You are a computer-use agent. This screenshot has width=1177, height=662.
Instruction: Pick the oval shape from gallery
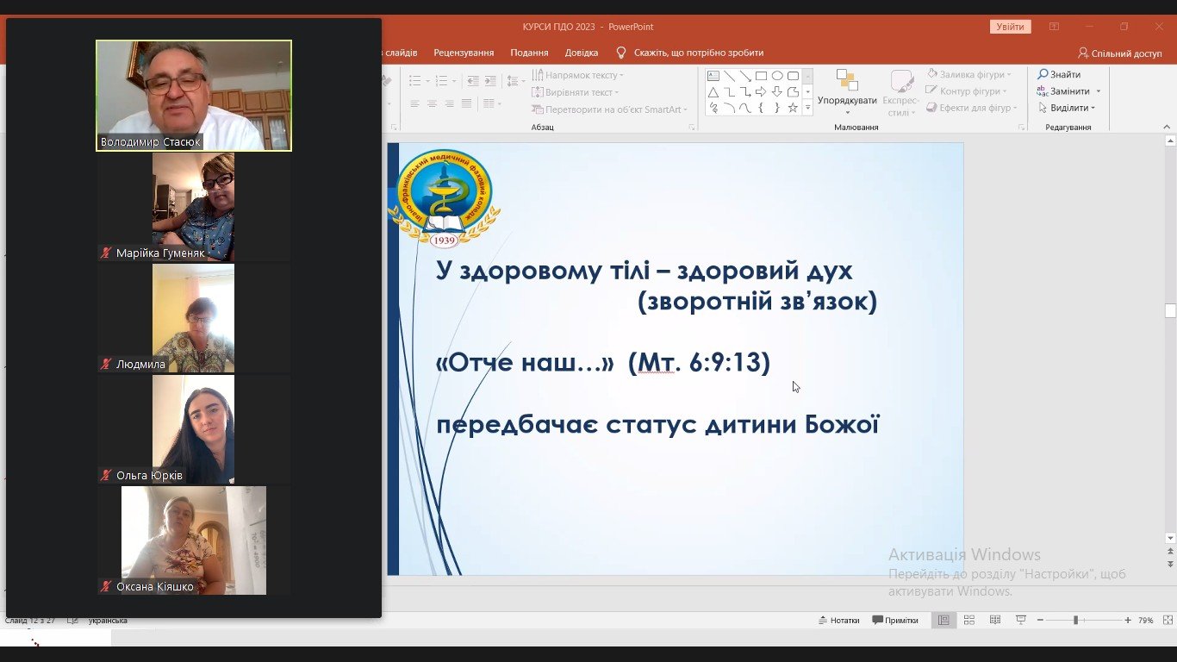click(x=777, y=76)
